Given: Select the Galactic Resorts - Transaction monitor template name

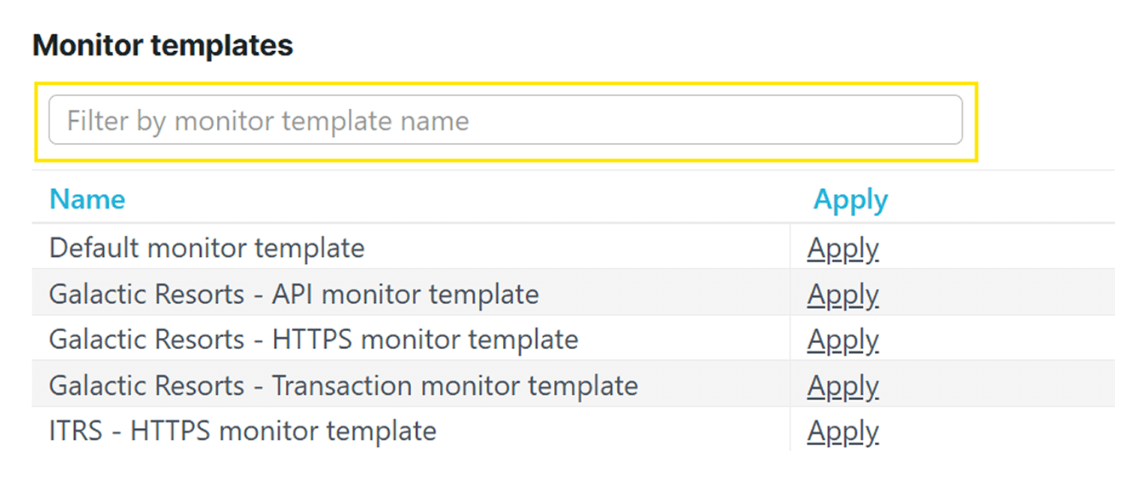Looking at the screenshot, I should tap(343, 386).
